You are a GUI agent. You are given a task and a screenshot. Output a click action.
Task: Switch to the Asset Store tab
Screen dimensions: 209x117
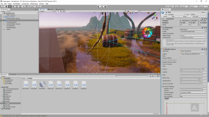(x=60, y=9)
